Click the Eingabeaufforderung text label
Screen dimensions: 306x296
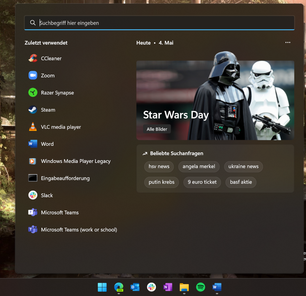[65, 178]
